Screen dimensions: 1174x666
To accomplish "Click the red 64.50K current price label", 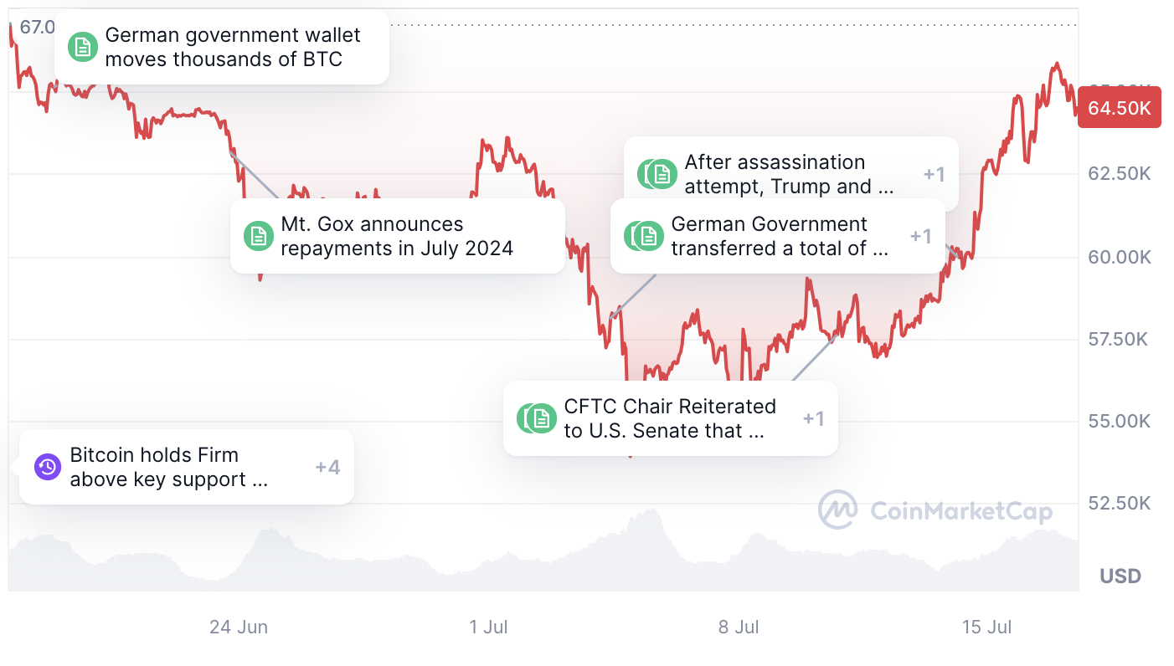I will [x=1119, y=107].
